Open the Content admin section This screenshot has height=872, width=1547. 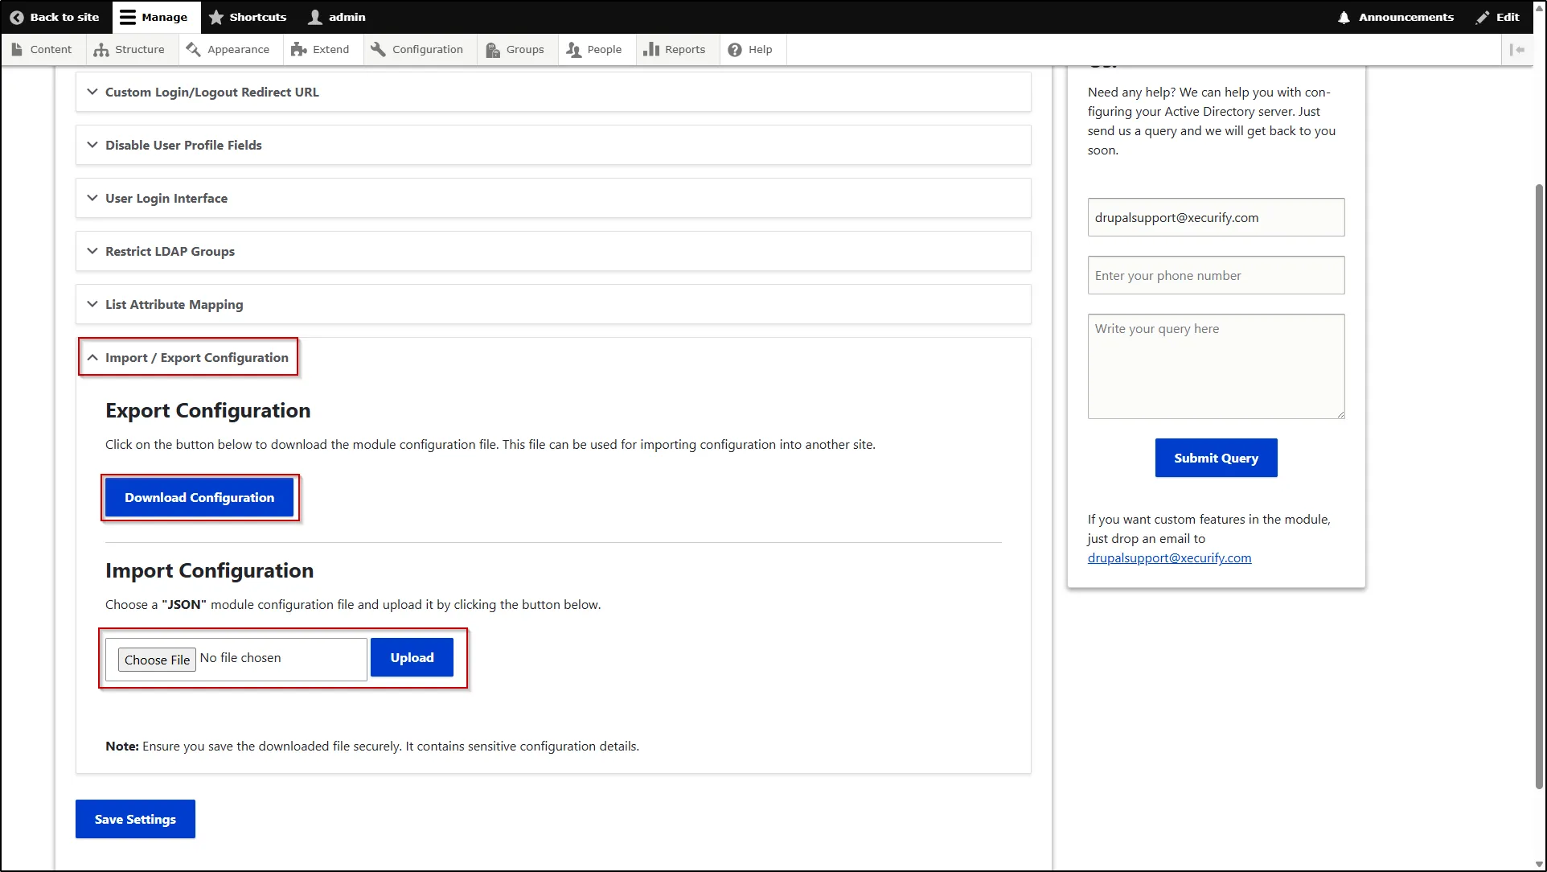[43, 49]
